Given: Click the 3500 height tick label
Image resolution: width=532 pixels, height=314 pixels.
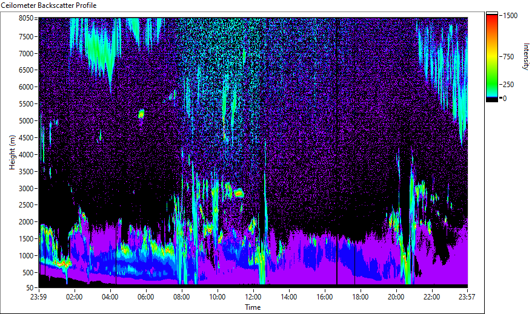Looking at the screenshot, I should tap(26, 172).
